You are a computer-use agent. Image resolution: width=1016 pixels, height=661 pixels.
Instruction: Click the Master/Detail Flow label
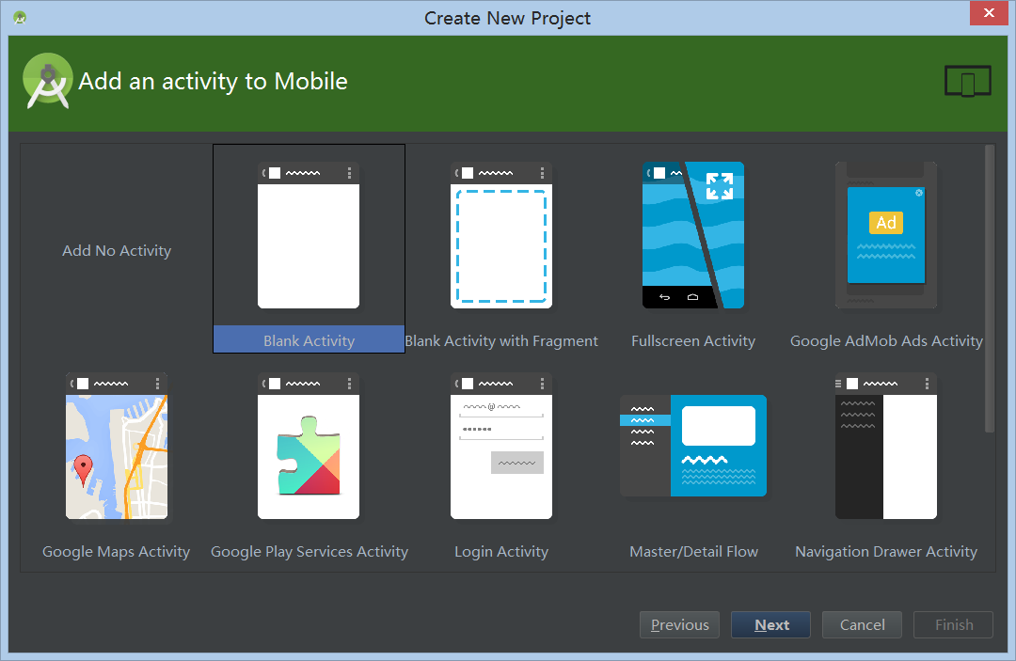click(x=693, y=552)
